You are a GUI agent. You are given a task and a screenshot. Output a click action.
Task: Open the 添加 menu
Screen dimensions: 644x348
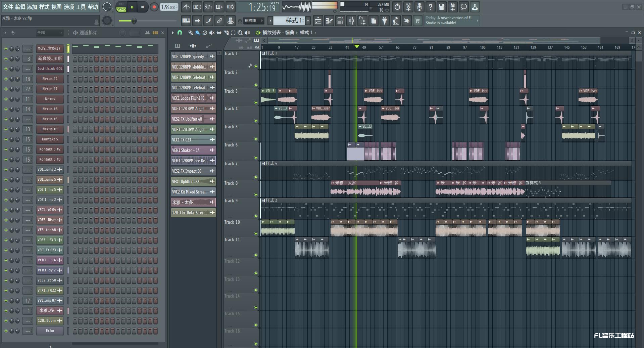coord(32,7)
